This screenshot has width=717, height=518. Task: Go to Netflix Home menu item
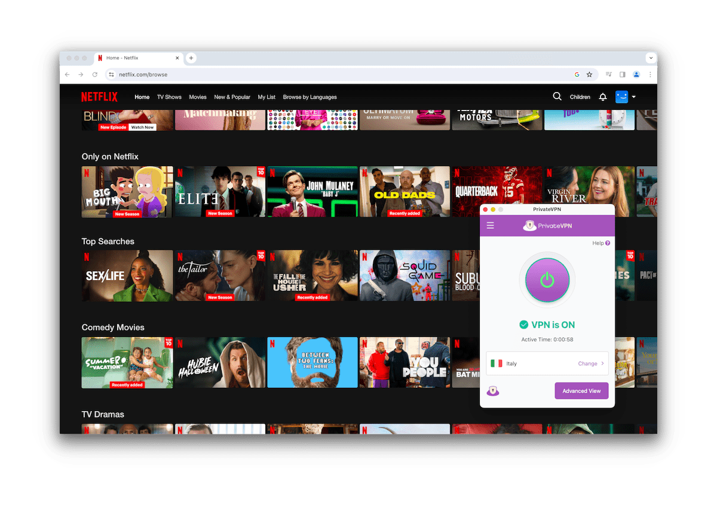(x=142, y=97)
